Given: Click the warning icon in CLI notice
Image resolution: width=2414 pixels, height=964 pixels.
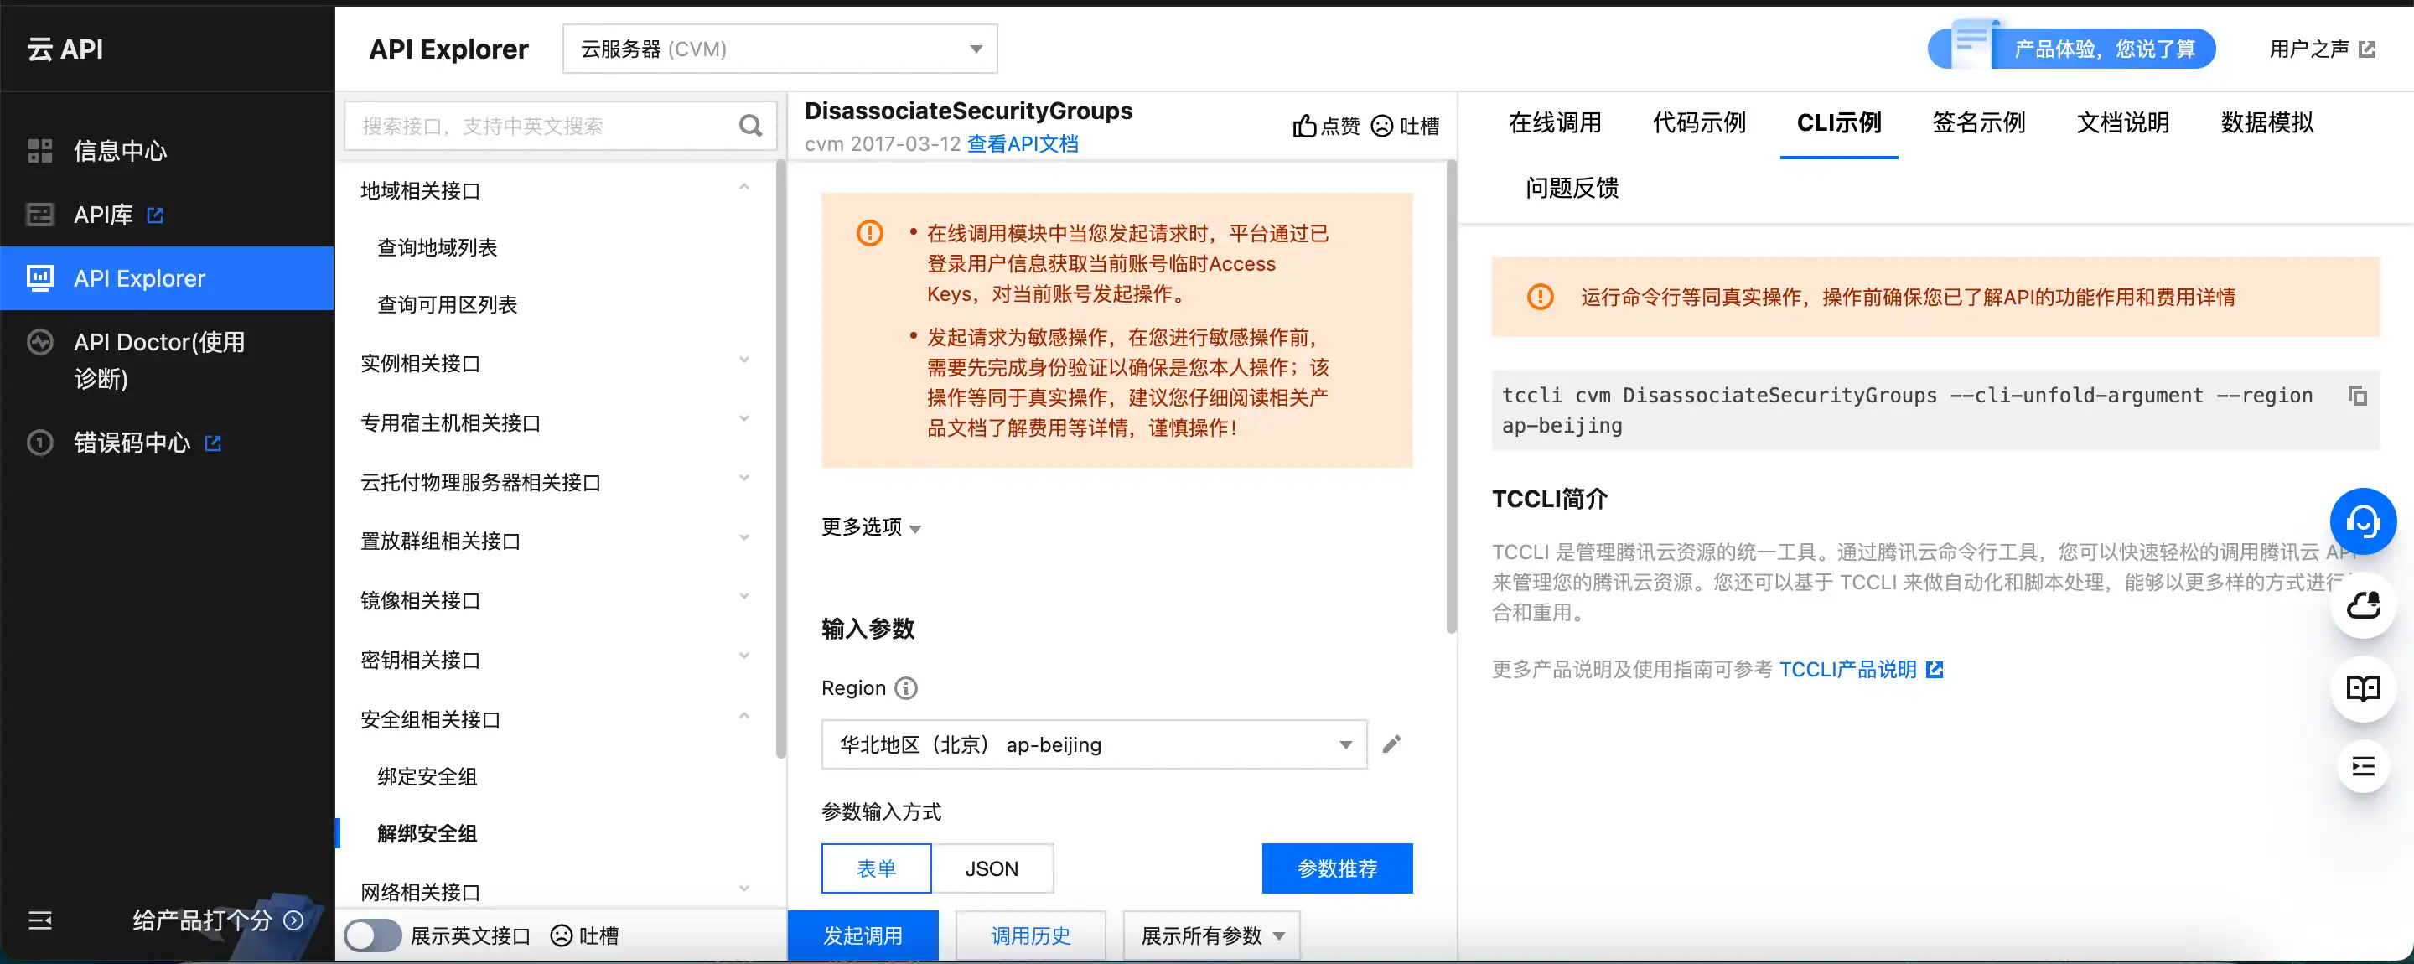Looking at the screenshot, I should tap(1540, 297).
